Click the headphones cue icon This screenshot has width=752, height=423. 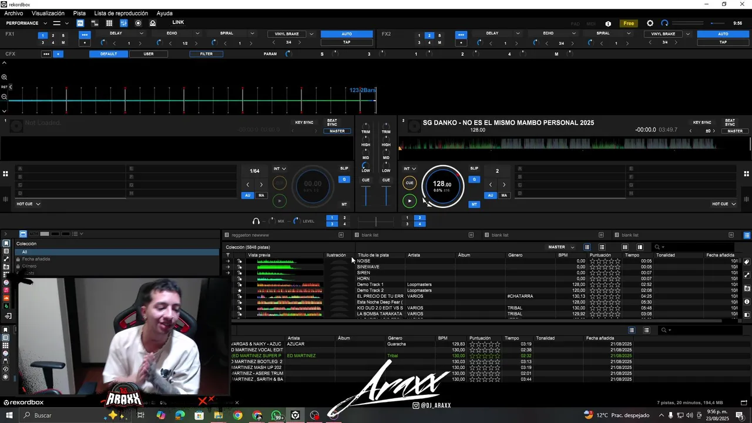(256, 221)
